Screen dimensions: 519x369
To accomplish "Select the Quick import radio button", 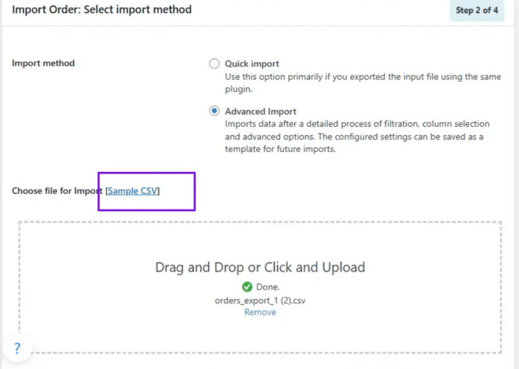I will click(215, 63).
